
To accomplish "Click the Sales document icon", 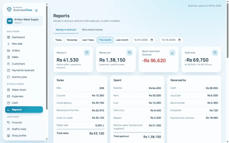I will pyautogui.click(x=9, y=57).
